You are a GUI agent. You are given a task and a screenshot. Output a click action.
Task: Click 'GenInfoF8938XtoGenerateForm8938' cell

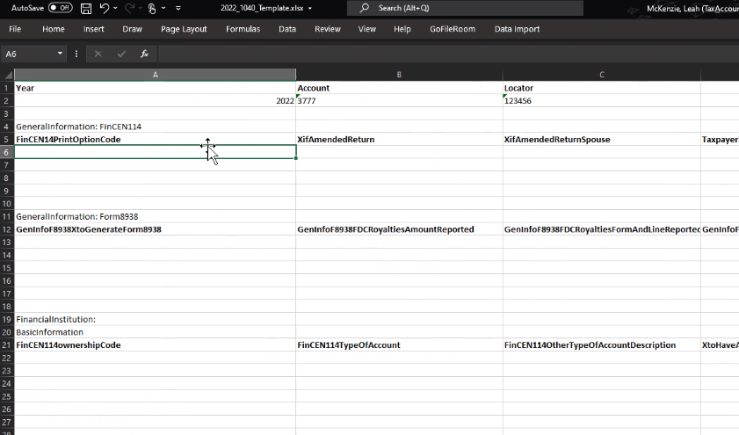coord(155,229)
